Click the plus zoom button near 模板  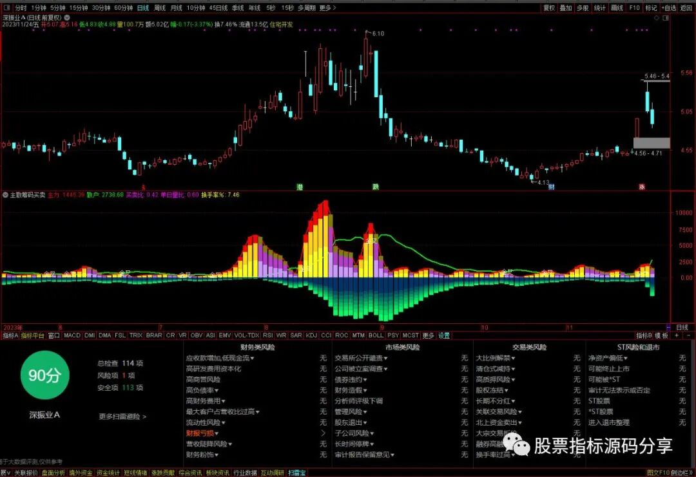pos(677,335)
